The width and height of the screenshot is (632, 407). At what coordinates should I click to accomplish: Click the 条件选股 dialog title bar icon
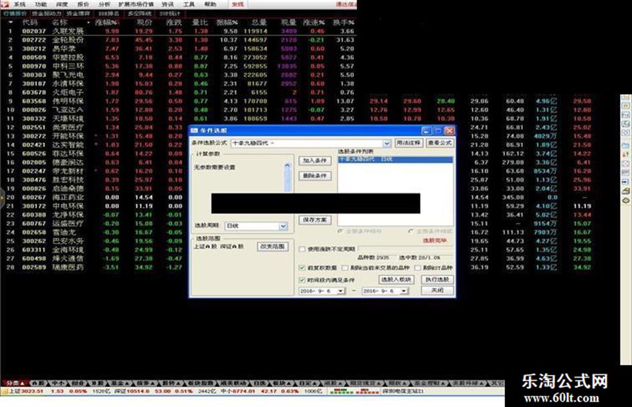194,130
